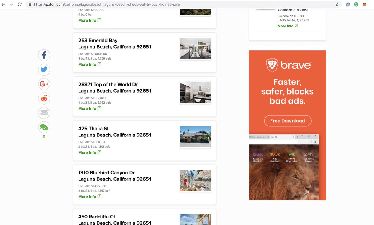
Task: View the 28871 Top of the World kitchen thumbnail
Action: coord(195,92)
